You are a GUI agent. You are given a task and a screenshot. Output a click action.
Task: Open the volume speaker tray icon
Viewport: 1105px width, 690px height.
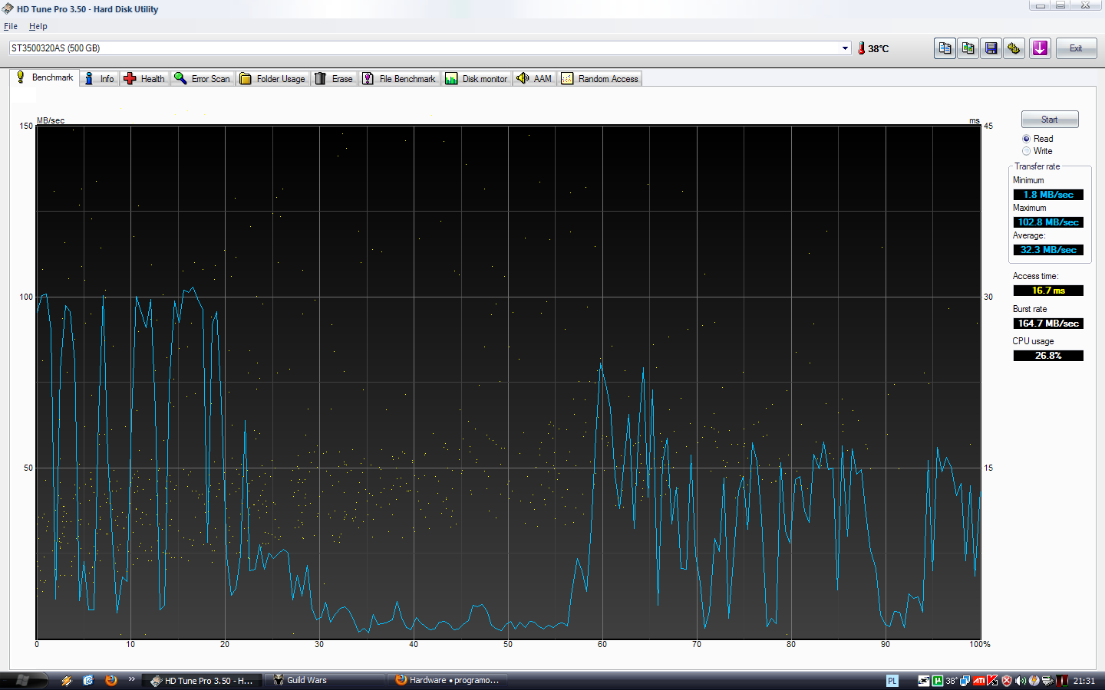coord(1021,681)
